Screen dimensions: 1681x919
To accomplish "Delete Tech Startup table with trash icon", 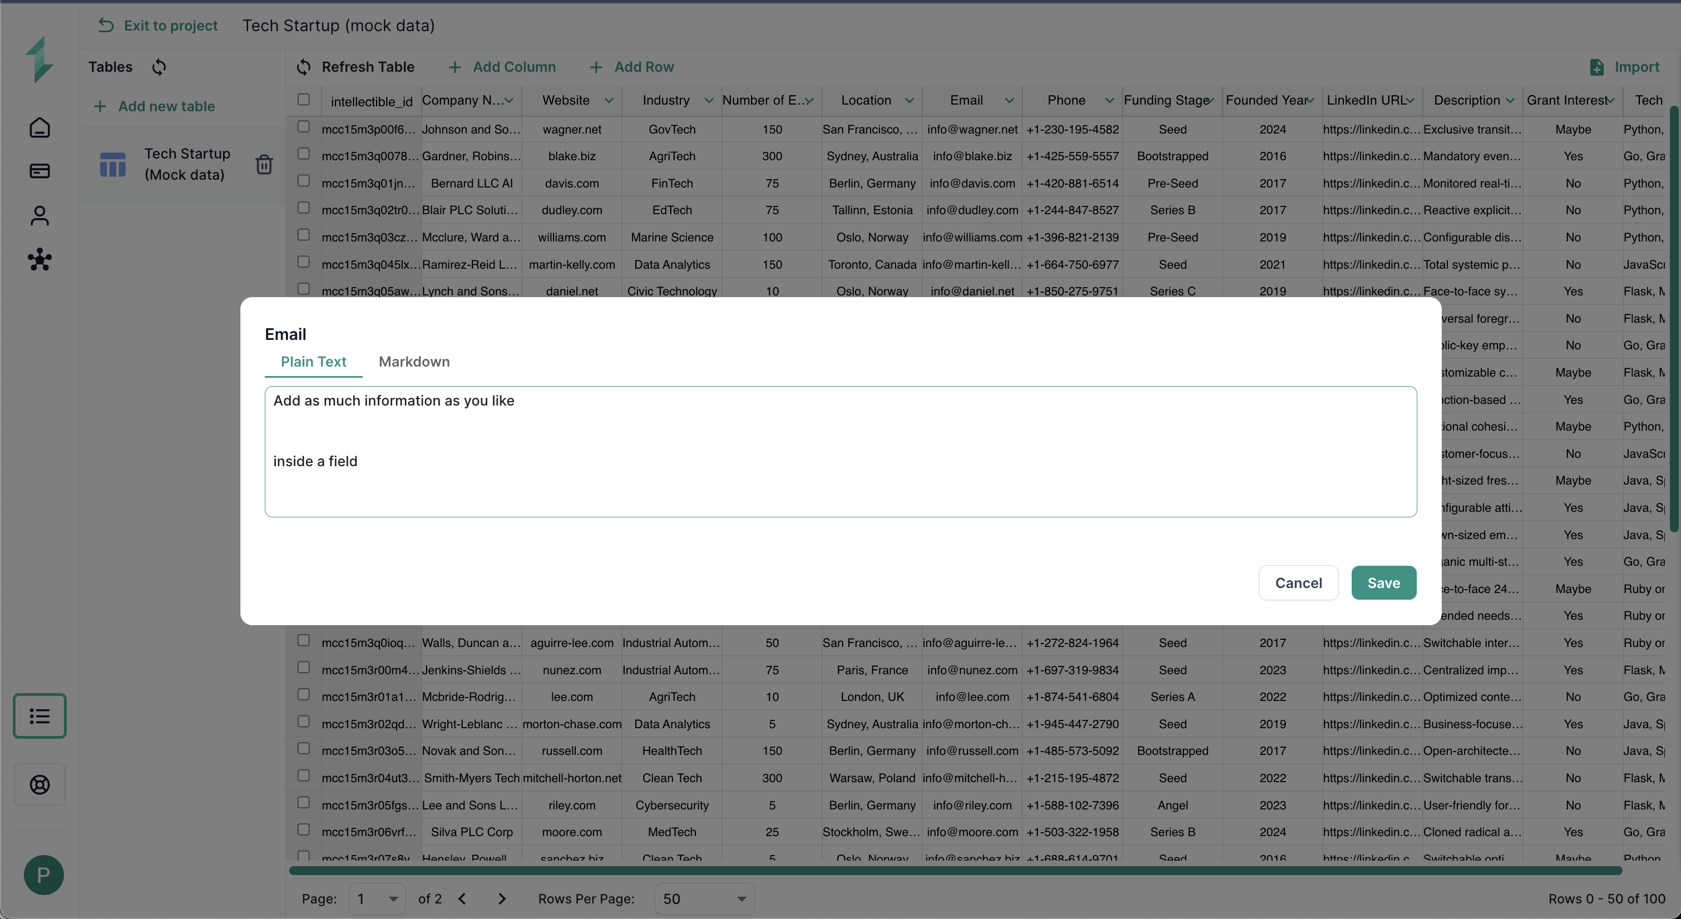I will click(264, 165).
